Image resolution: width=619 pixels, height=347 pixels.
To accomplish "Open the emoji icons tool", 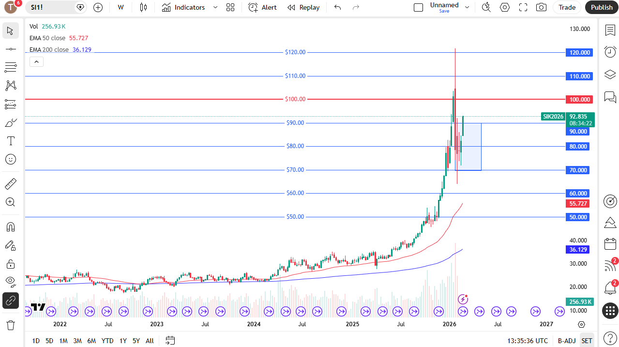I will [11, 159].
